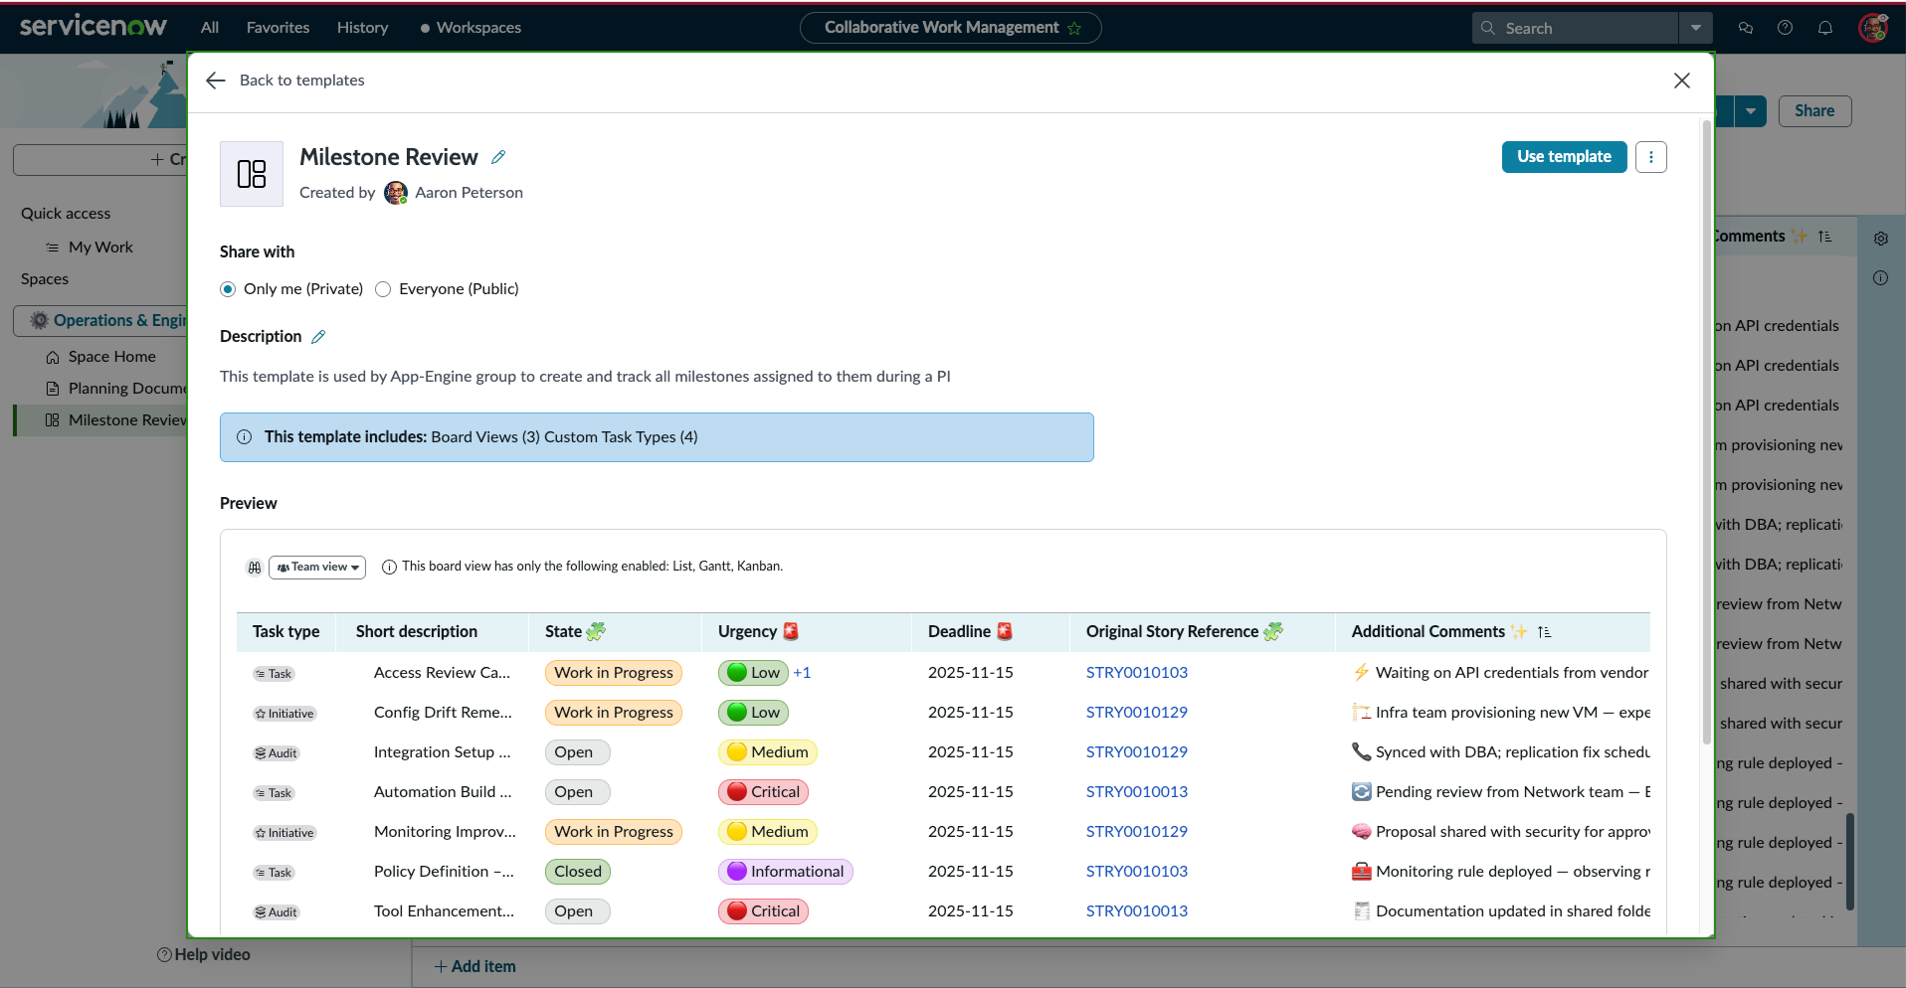Select Everyone (Public) sharing option
Screen dimensions: 1906x988
tap(383, 289)
